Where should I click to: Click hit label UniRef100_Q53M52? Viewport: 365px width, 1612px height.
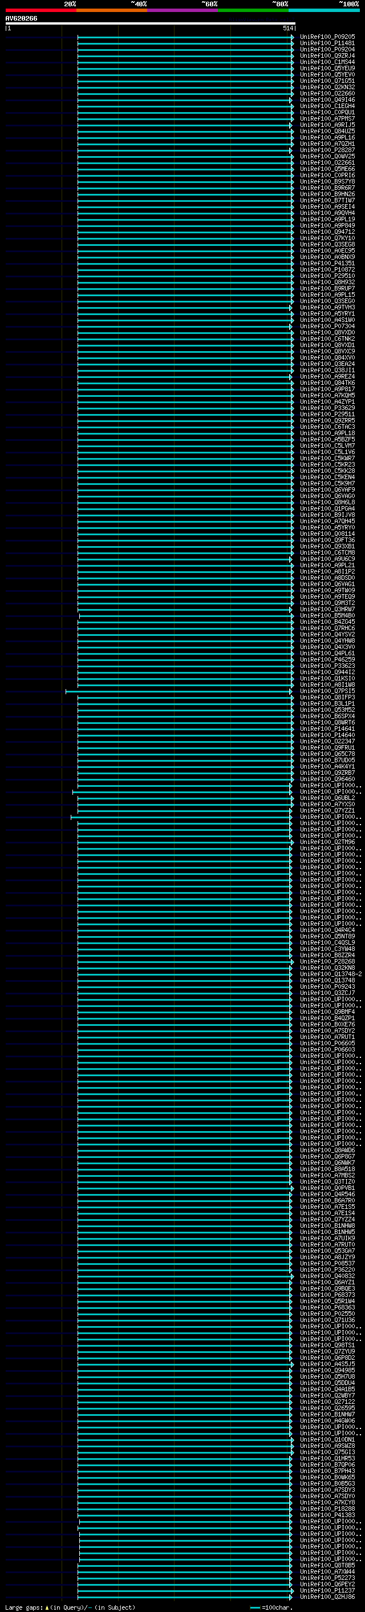click(x=327, y=710)
